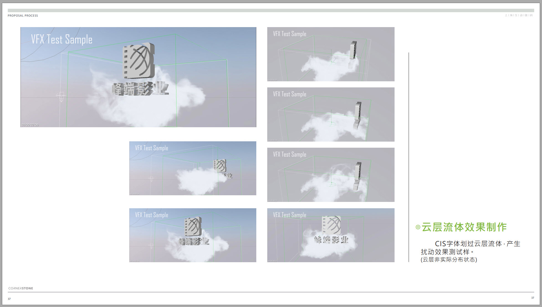Click the green heading 云层流体效果制作
The height and width of the screenshot is (307, 542).
pos(464,227)
